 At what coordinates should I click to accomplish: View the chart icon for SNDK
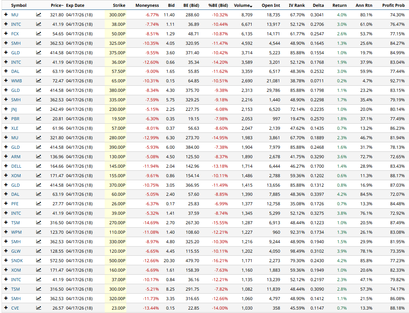39,261
